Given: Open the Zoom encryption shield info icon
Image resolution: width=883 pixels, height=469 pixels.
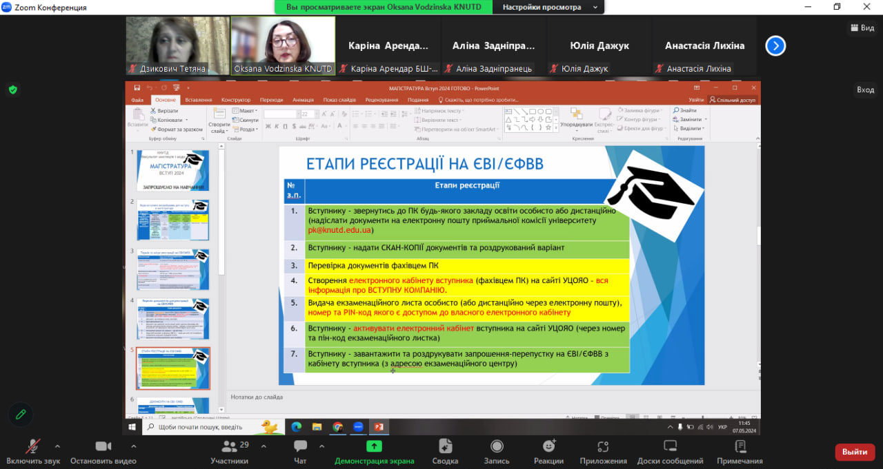Looking at the screenshot, I should coord(13,90).
